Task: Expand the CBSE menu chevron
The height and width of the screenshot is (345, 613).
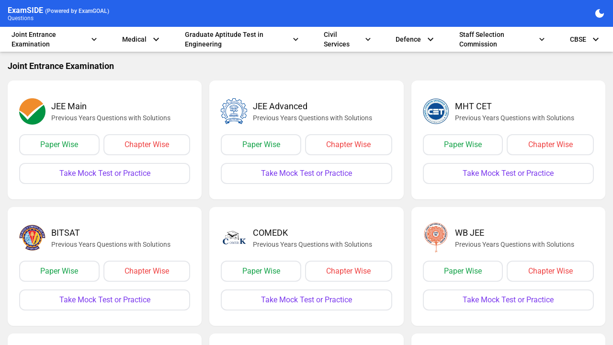Action: [596, 39]
